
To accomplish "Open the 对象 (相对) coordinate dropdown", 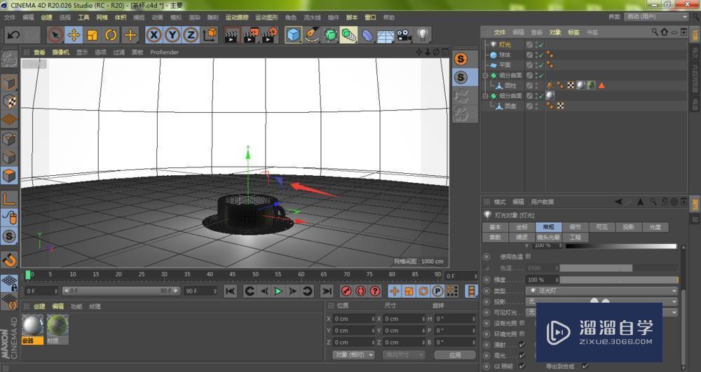I will click(353, 355).
